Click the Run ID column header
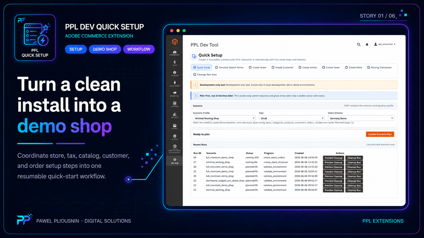424x238 pixels. (197, 153)
